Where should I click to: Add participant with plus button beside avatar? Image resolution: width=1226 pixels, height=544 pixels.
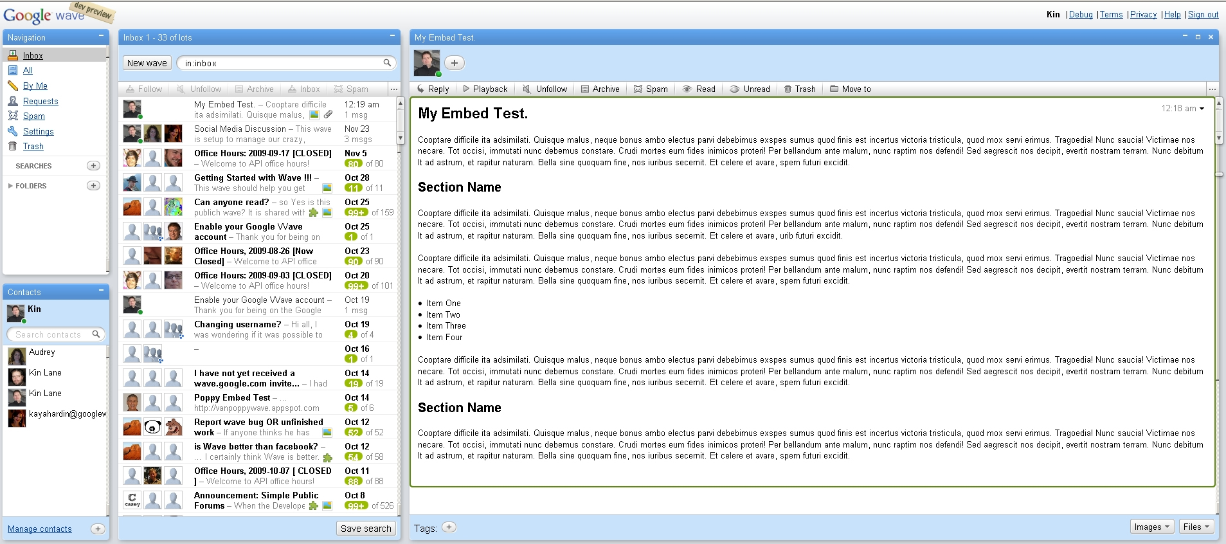(x=455, y=63)
